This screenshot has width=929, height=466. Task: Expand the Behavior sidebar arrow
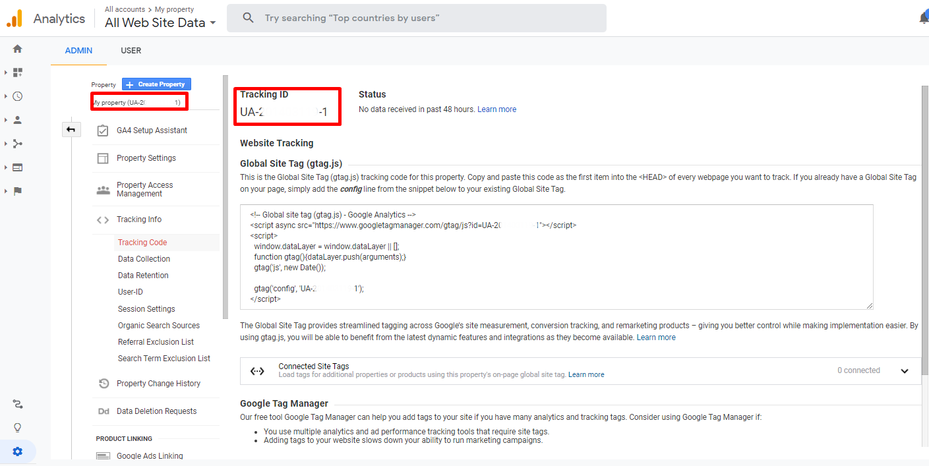tap(6, 167)
